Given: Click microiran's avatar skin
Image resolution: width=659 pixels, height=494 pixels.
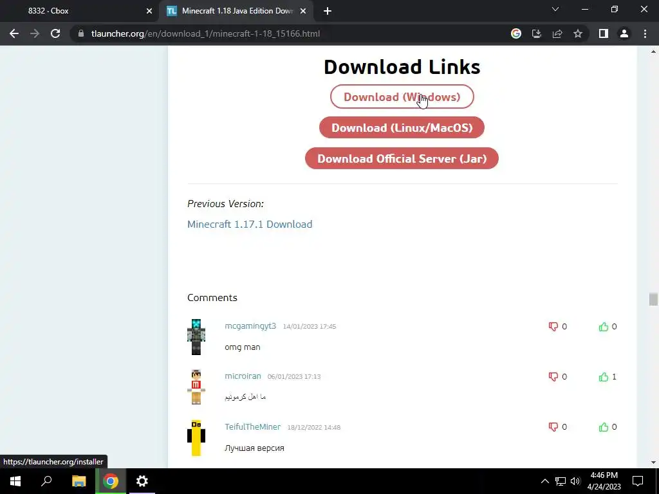Looking at the screenshot, I should (x=196, y=387).
